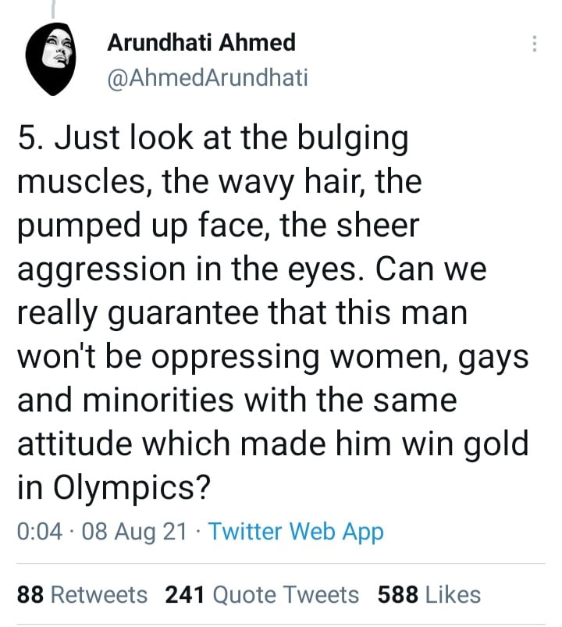Select the 08 Aug 21 date

click(134, 533)
